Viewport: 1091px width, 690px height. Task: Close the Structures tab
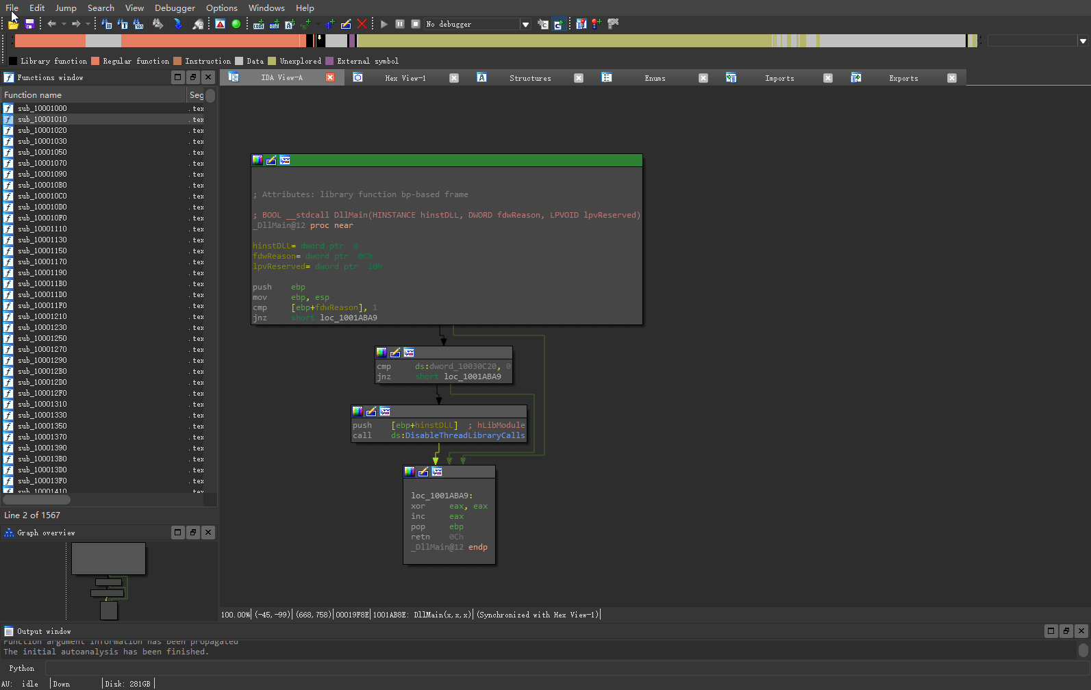pos(579,78)
